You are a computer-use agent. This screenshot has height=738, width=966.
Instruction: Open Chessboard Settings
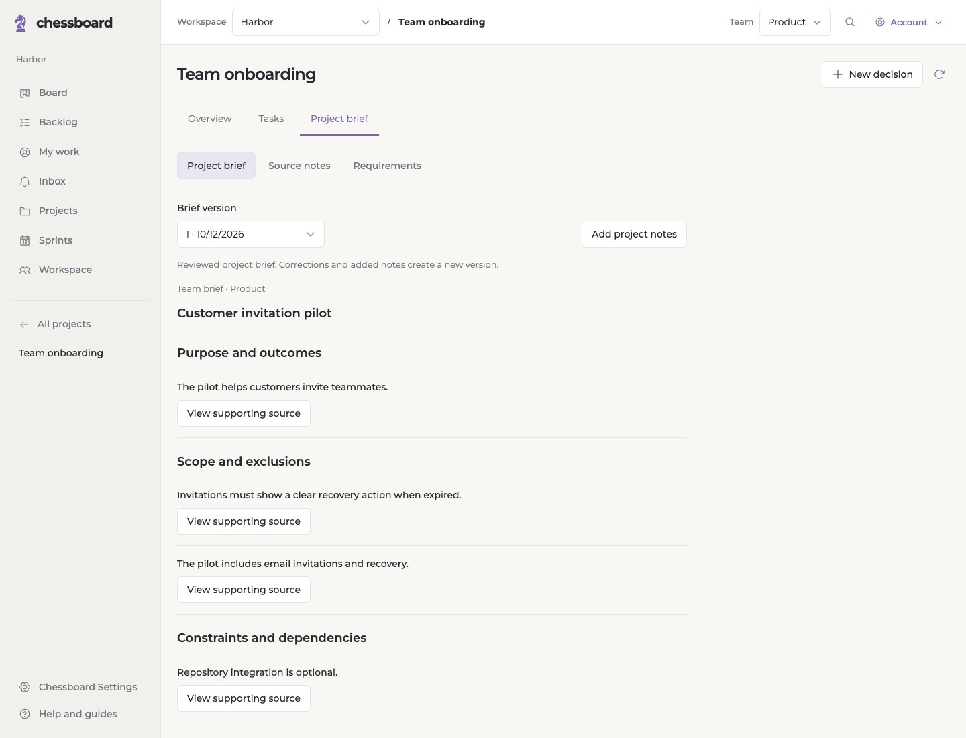[80, 687]
